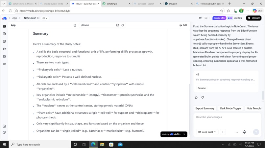Image resolution: width=265 pixels, height=148 pixels.
Task: Focus the Describe your changes input
Action: tap(227, 120)
